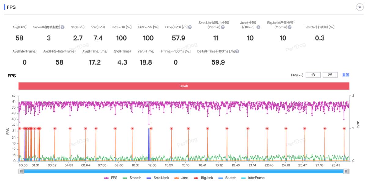Click the FPS threshold field showing 25
Screen dimensions: 367x182
(x=330, y=75)
